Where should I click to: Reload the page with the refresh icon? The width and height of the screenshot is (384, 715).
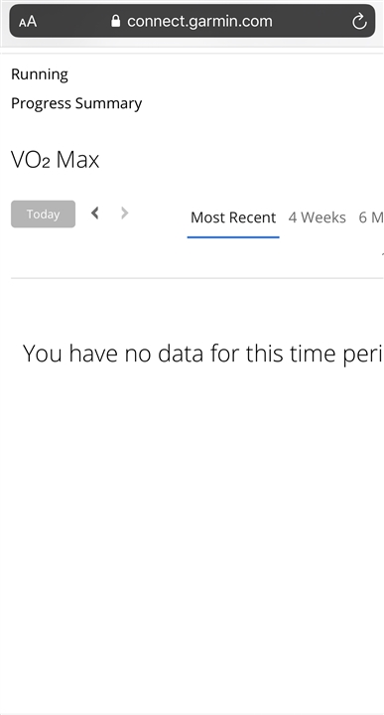coord(359,21)
